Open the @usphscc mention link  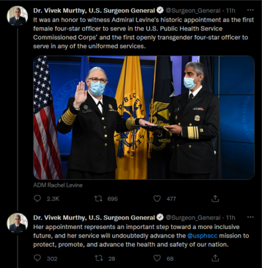[x=202, y=236]
